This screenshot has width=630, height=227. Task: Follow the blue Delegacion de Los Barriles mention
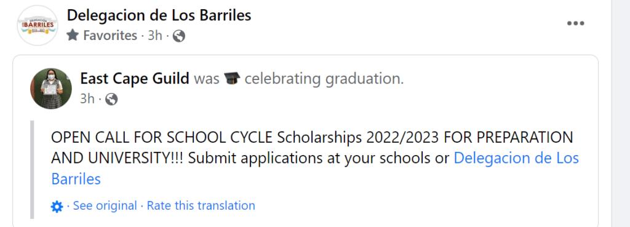tap(315, 169)
